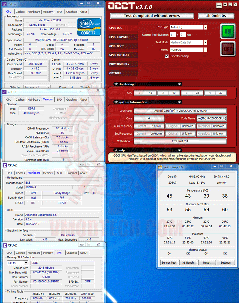The image size is (239, 303).
Task: Click the CPU-Z Z icon in Memory window title
Action: tap(4, 92)
